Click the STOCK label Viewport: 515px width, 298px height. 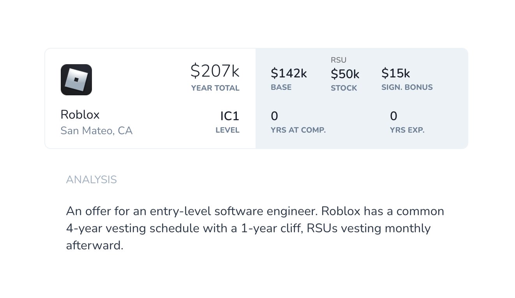[x=344, y=88]
